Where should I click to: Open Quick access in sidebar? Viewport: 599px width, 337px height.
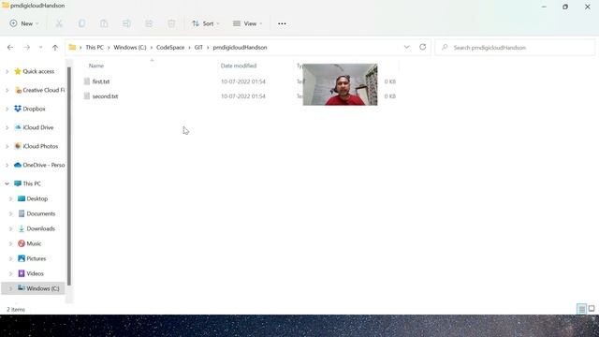coord(38,71)
